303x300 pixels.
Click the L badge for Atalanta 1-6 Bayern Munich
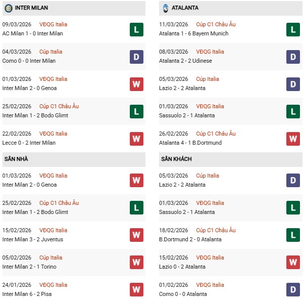tap(293, 29)
